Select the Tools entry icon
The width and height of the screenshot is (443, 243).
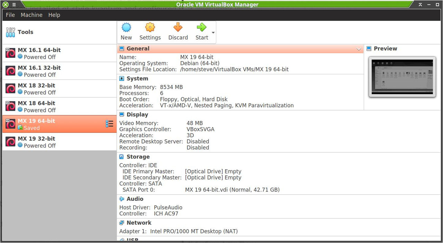click(10, 32)
